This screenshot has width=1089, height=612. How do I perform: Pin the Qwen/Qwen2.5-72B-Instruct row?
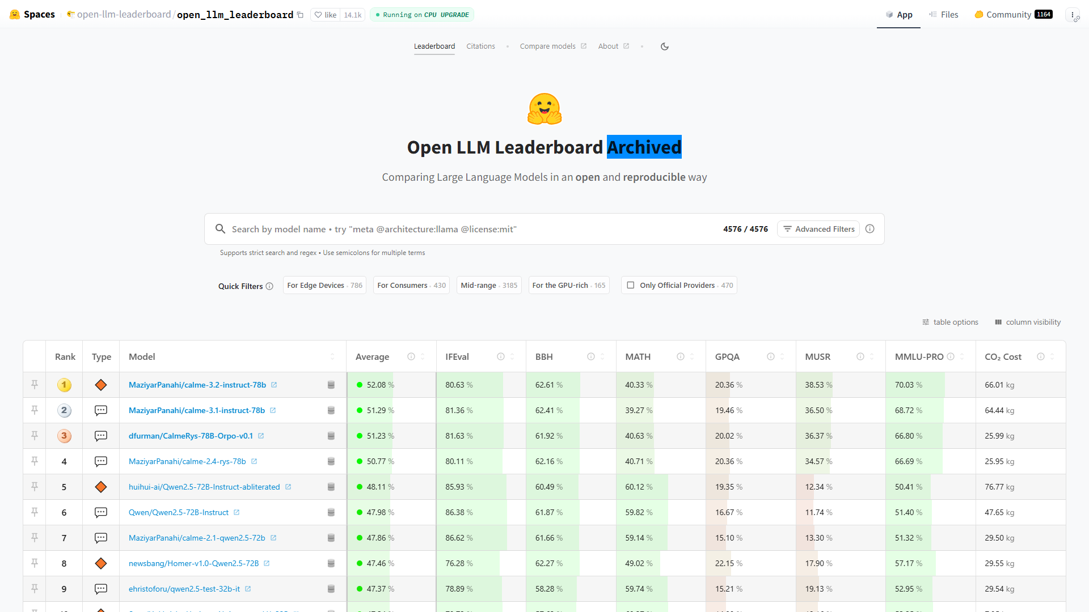(35, 512)
